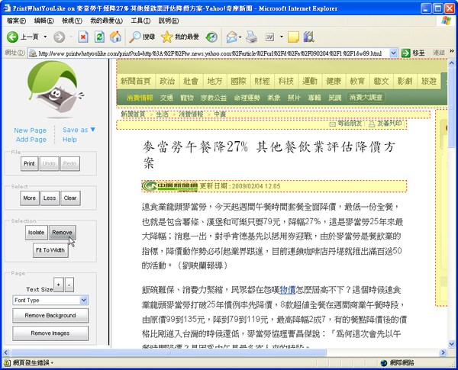Image resolution: width=458 pixels, height=370 pixels.
Task: Click the Internet zone globe icon
Action: click(x=384, y=362)
